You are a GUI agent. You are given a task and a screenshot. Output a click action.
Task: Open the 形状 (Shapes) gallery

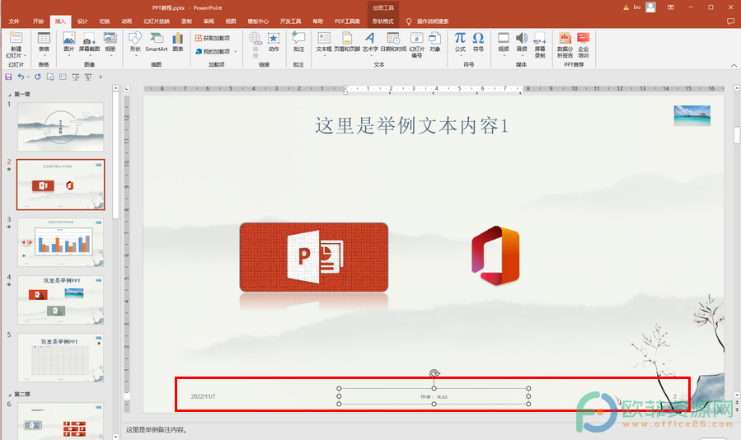click(135, 44)
